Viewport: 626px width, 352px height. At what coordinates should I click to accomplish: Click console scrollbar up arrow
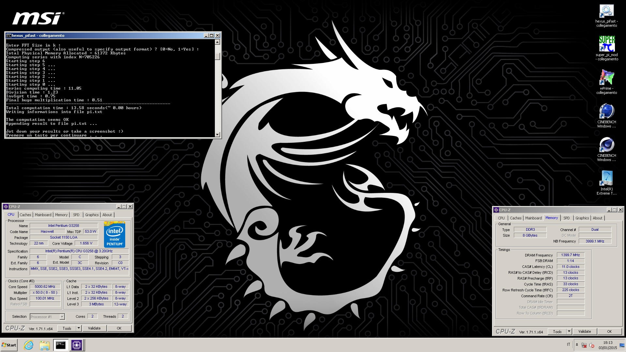(217, 42)
